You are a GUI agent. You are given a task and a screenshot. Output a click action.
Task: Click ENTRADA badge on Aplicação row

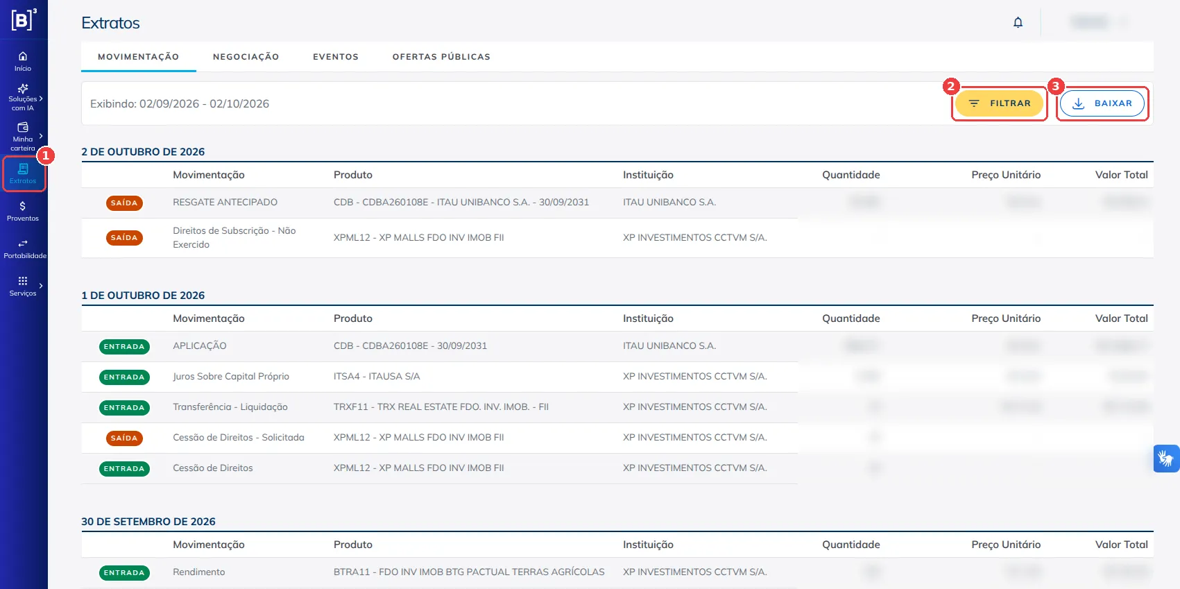click(x=124, y=346)
